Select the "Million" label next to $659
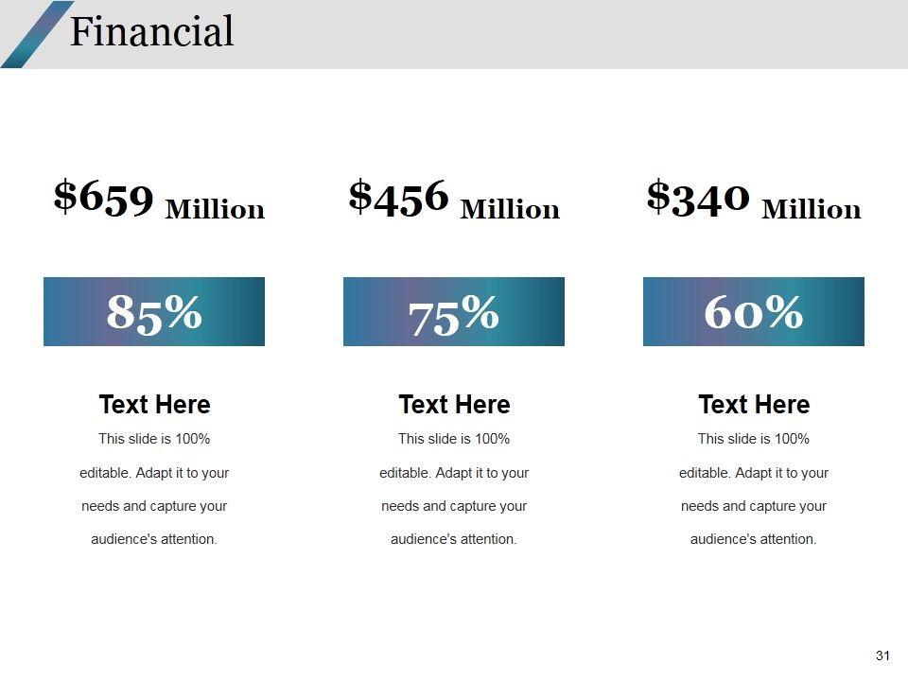The image size is (908, 681). [x=215, y=209]
